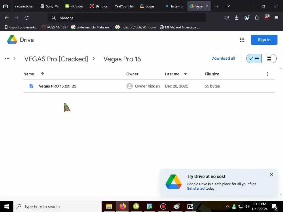Image resolution: width=283 pixels, height=212 pixels.
Task: Close the Vegas browser tab
Action: pos(207,6)
